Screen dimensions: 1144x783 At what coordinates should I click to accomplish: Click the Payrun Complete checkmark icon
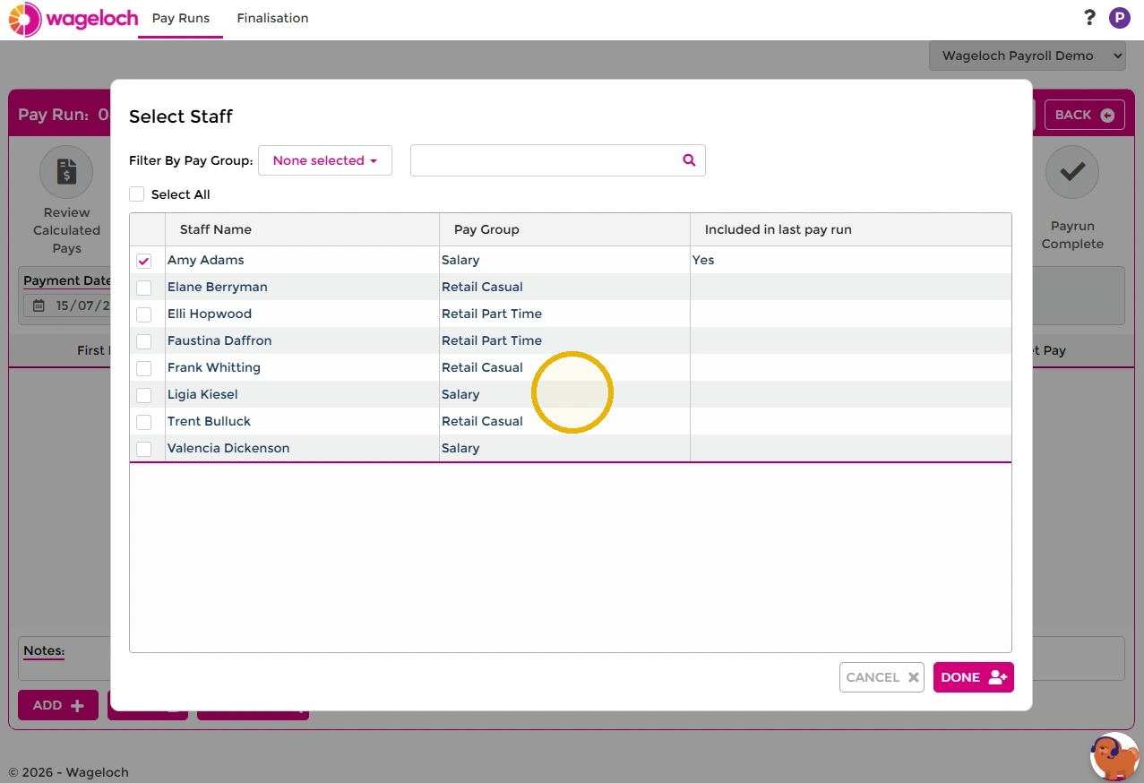point(1072,172)
